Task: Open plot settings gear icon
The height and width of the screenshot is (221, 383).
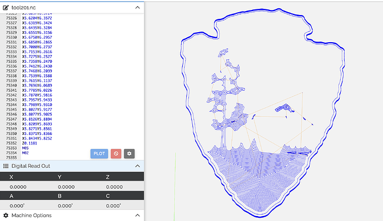Action: (129, 154)
